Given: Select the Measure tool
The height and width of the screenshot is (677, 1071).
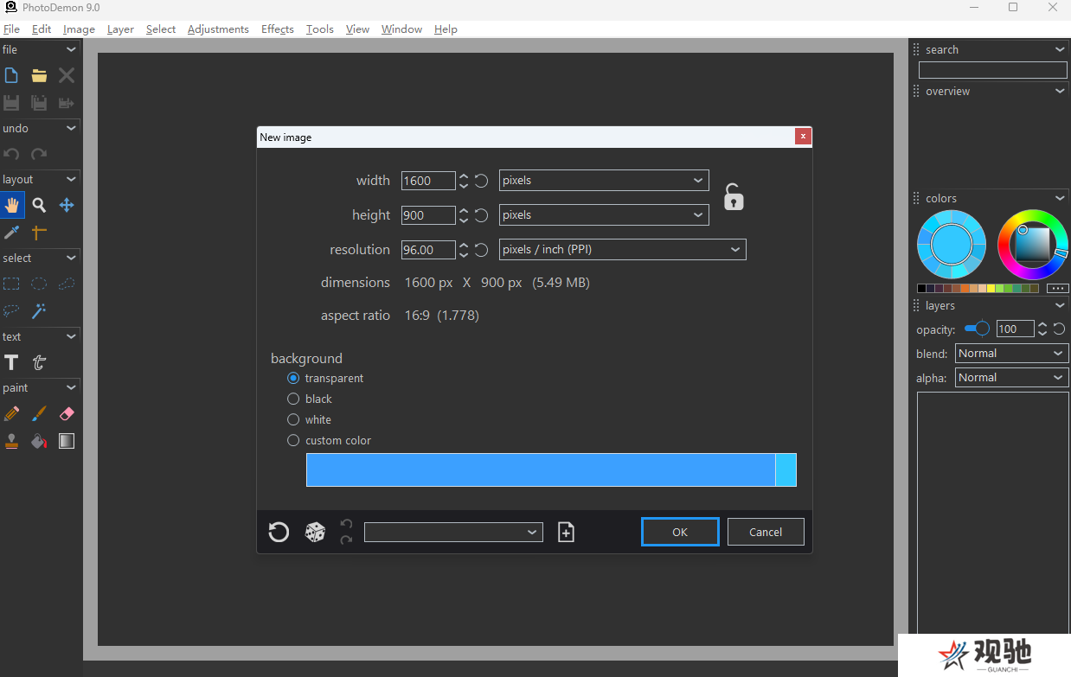Looking at the screenshot, I should tap(39, 233).
